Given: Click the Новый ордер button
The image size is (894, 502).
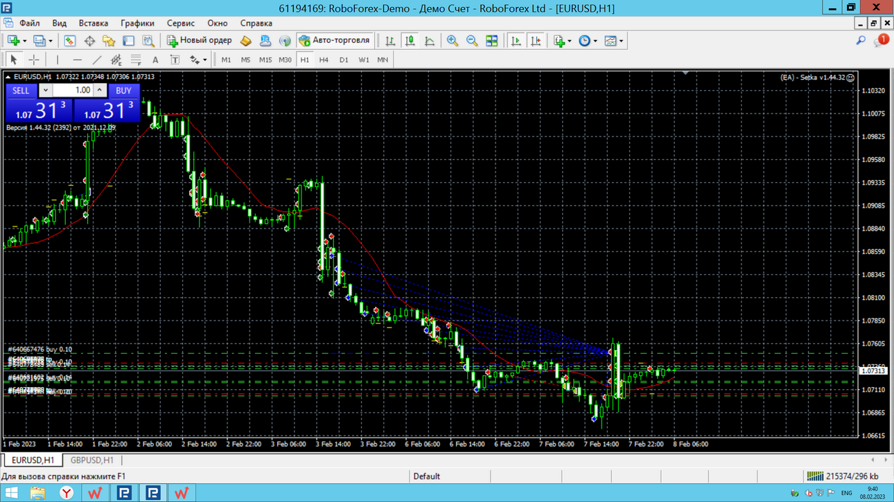Looking at the screenshot, I should pyautogui.click(x=199, y=41).
